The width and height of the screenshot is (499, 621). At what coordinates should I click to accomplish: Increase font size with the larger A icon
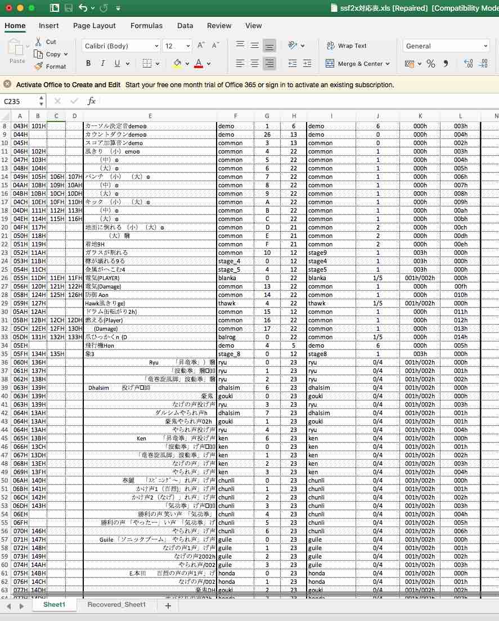201,45
